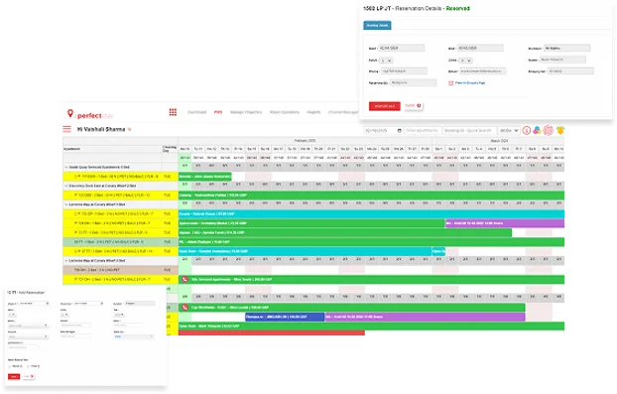Click the purple hold bar on the Spareroom row
The width and height of the screenshot is (617, 394).
[505, 223]
